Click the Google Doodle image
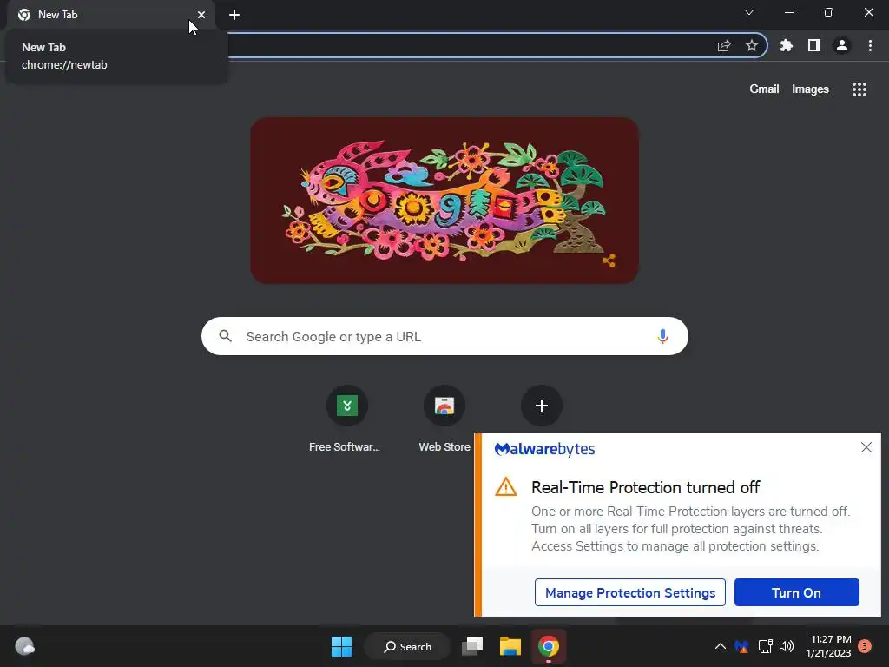 coord(444,201)
